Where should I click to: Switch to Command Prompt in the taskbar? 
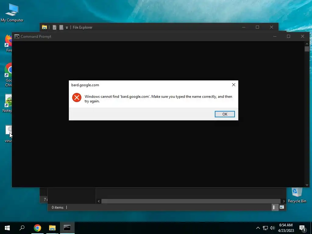click(x=67, y=228)
